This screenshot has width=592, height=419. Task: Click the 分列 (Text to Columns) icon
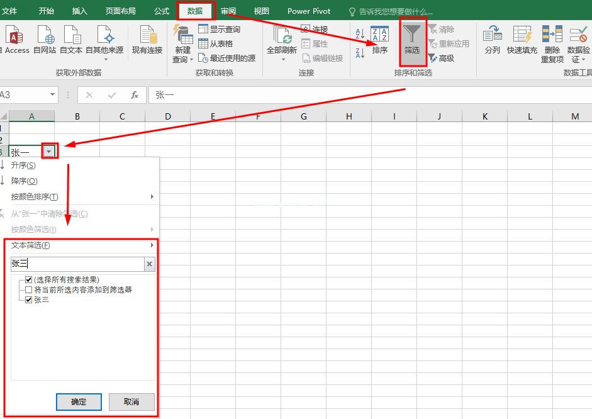[x=492, y=35]
